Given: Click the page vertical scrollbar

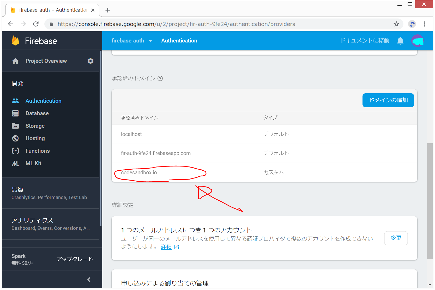Looking at the screenshot, I should 430,201.
